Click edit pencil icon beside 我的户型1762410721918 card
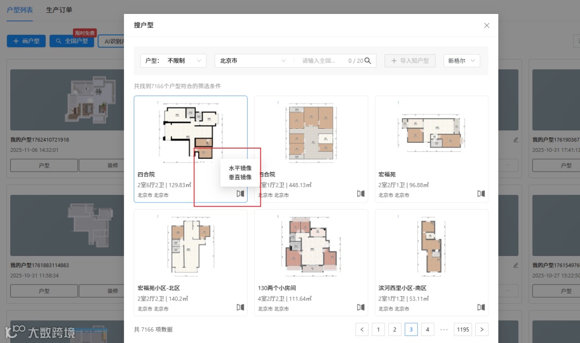The image size is (580, 343). coord(516,140)
